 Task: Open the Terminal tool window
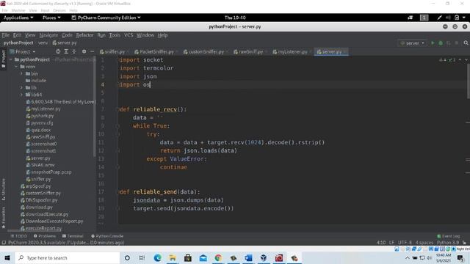pos(73,236)
